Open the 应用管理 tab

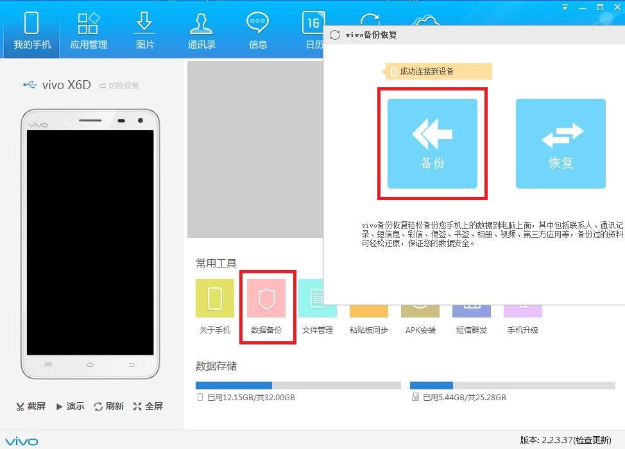pos(88,30)
